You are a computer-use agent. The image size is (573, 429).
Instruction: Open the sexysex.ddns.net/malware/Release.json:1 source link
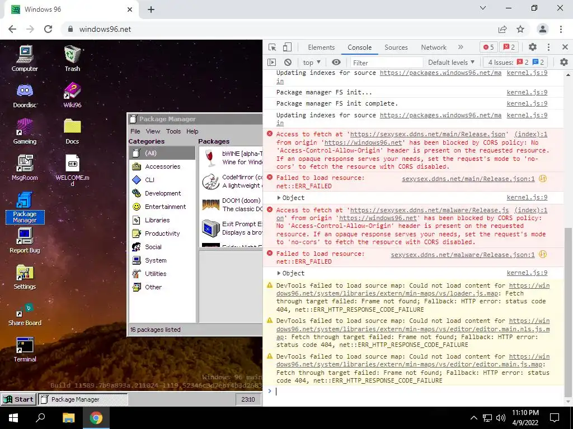pyautogui.click(x=463, y=255)
